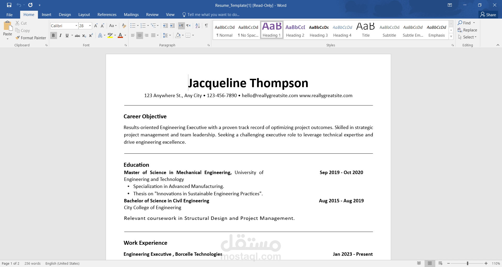Click the 110% zoom level
The image size is (502, 267).
pos(496,263)
